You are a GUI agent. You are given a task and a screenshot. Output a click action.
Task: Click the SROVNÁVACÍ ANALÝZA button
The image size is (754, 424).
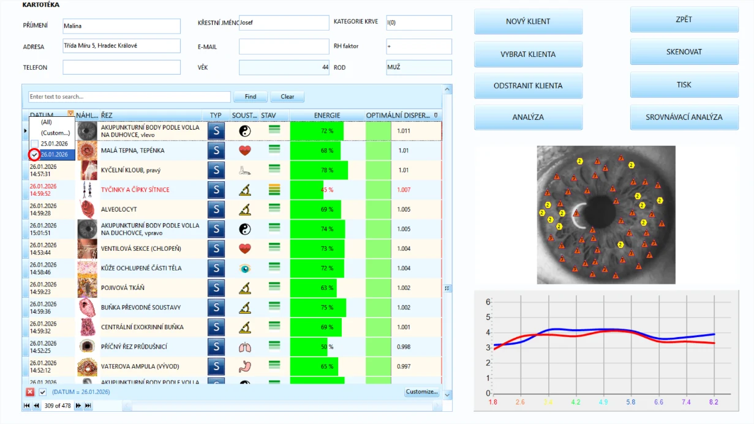click(684, 117)
